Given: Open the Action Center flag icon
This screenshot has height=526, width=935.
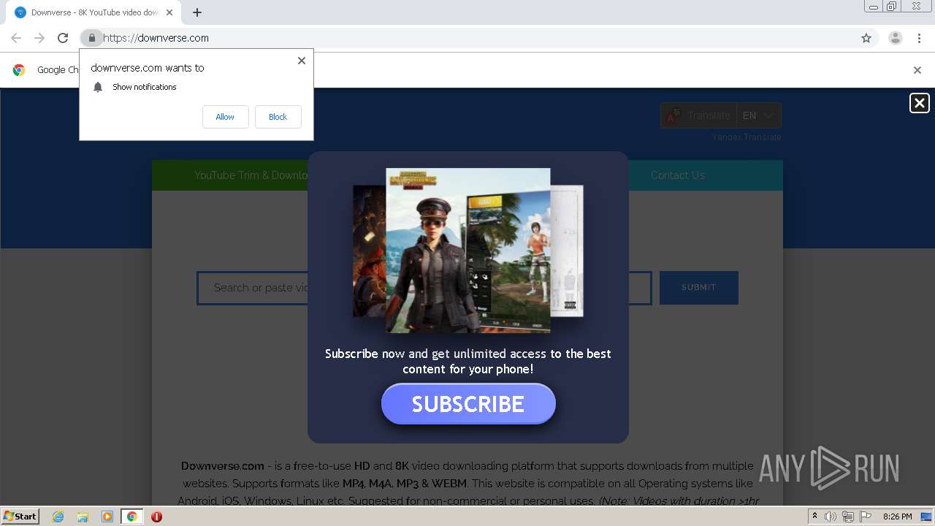Looking at the screenshot, I should 866,517.
